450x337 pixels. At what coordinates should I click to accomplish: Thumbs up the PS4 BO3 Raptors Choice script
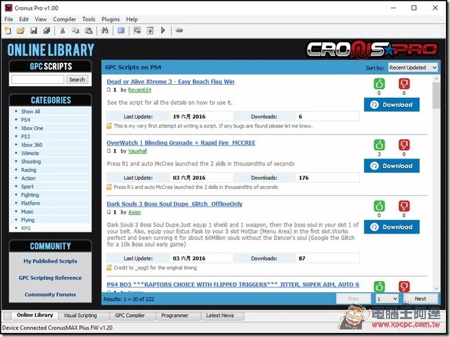(x=379, y=287)
